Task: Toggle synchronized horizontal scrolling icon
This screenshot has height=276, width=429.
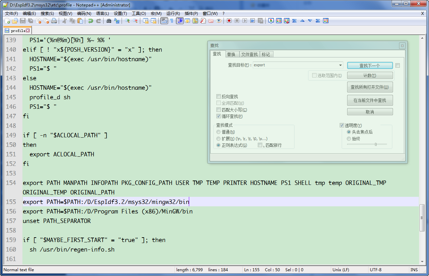Action: pyautogui.click(x=154, y=21)
